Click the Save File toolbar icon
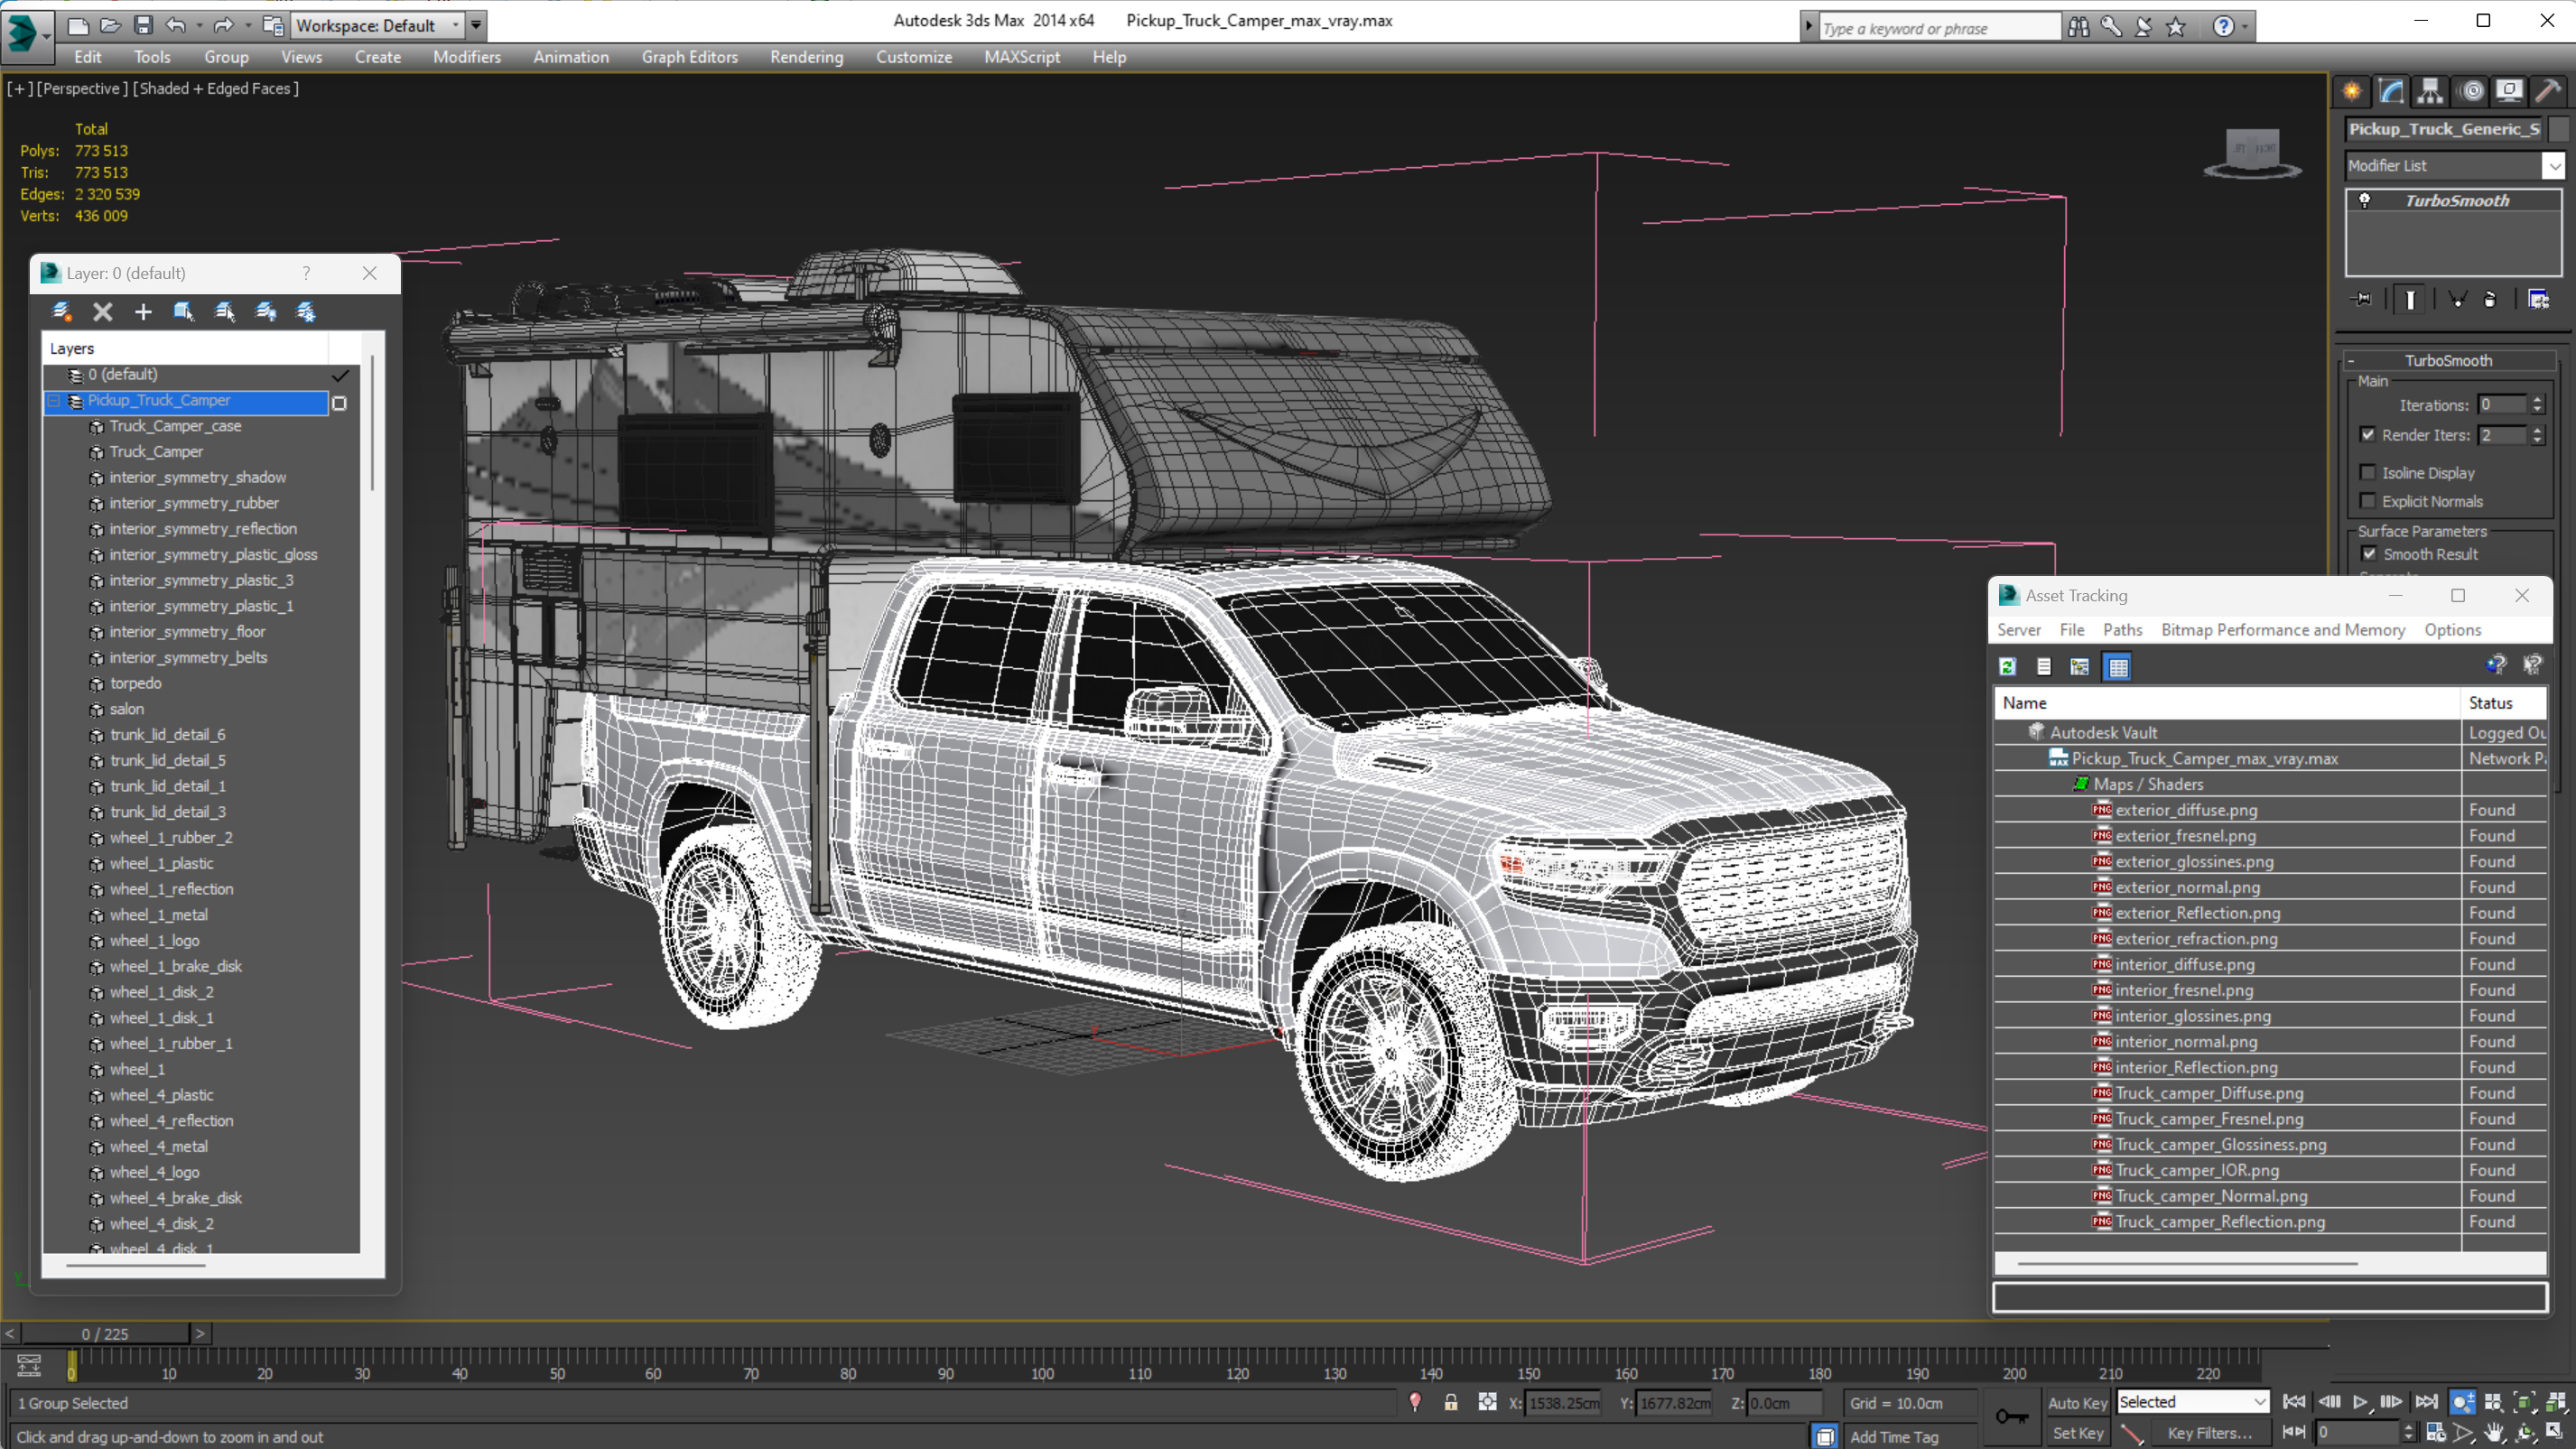This screenshot has height=1449, width=2576. 143,25
